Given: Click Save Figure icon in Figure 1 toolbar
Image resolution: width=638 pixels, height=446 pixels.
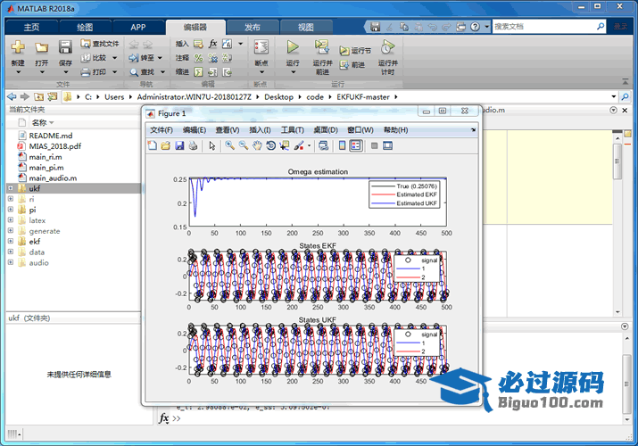Looking at the screenshot, I should (x=179, y=145).
